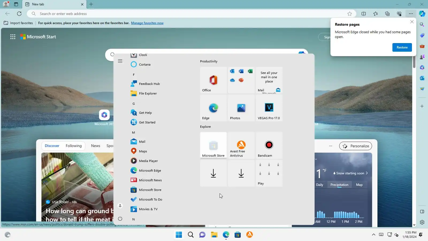Launch Movies & TV from the app list

(144, 209)
